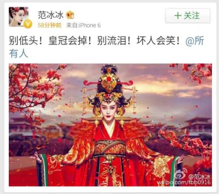Click the weibo.com/fbb0916 watermark URL
The width and height of the screenshot is (219, 194).
coord(184,183)
